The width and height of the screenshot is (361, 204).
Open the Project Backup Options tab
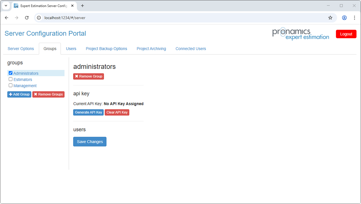click(106, 49)
